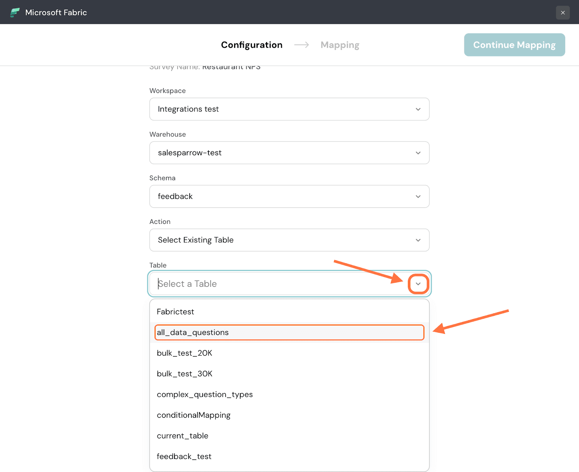This screenshot has width=579, height=472.
Task: Open the Workspace dropdown showing Integrations test
Action: (289, 109)
